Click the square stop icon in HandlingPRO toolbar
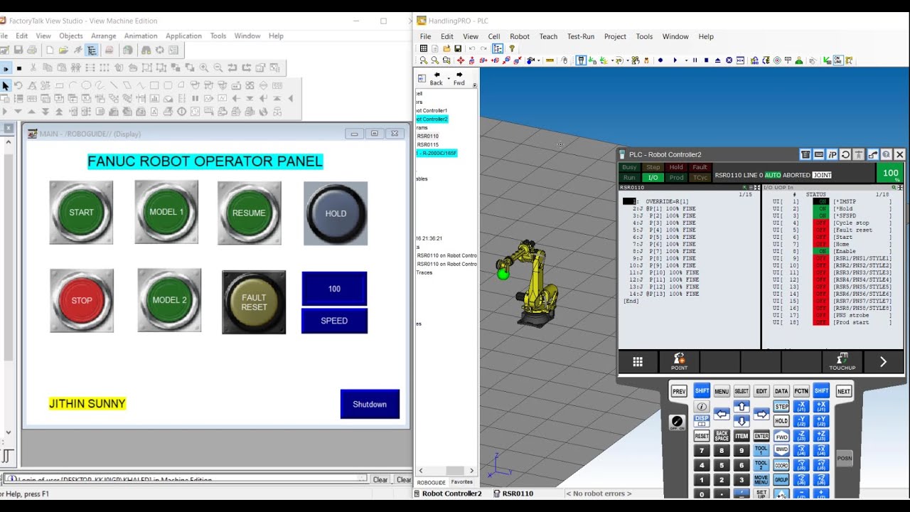 pos(706,60)
